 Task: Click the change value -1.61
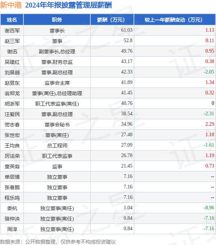pos(209,145)
